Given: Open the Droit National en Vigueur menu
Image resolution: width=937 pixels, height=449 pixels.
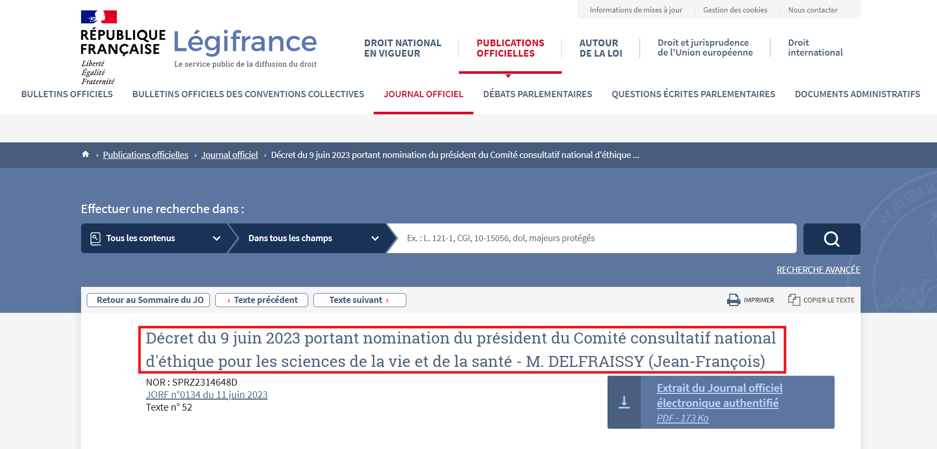Looking at the screenshot, I should 402,48.
